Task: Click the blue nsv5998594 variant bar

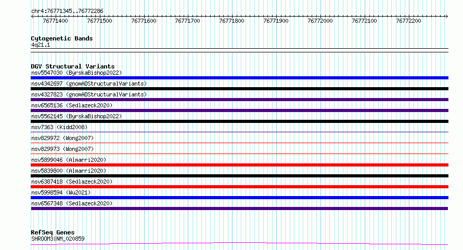Action: click(239, 198)
